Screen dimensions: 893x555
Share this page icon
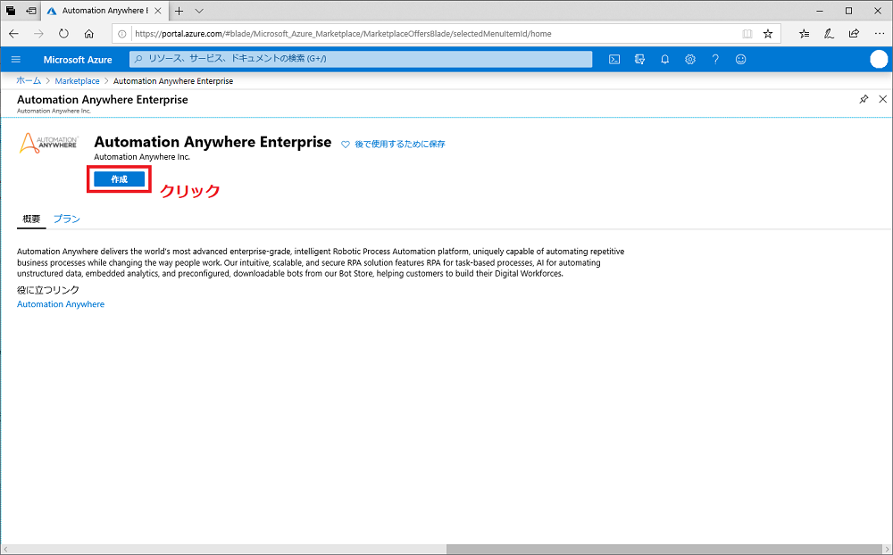click(x=854, y=34)
